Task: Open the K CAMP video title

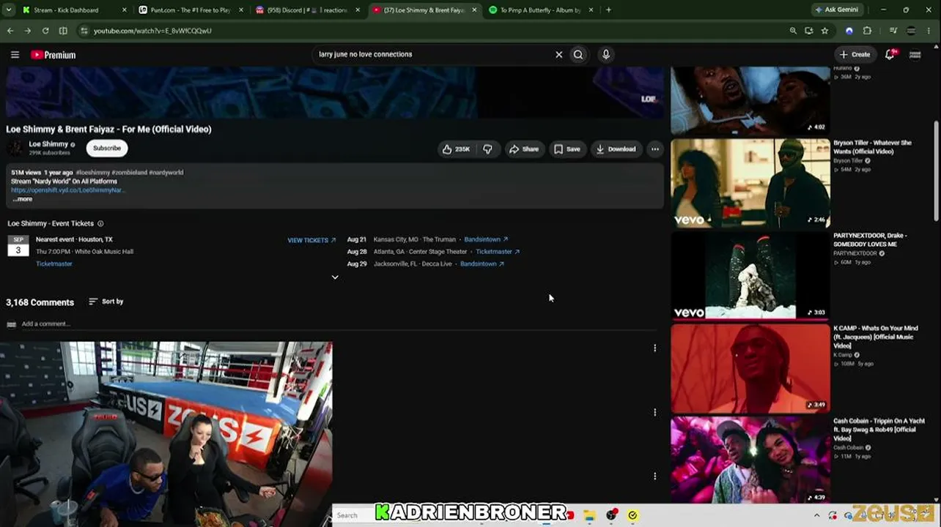Action: 875,337
